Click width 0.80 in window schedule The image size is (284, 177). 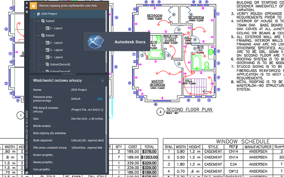tap(181, 151)
